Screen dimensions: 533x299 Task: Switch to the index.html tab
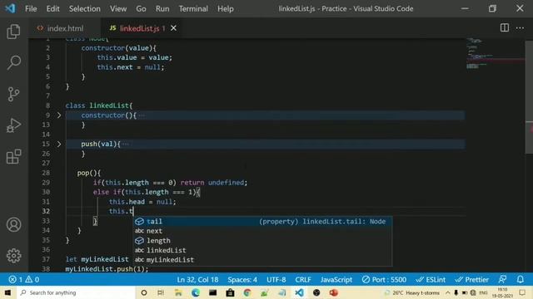[65, 28]
